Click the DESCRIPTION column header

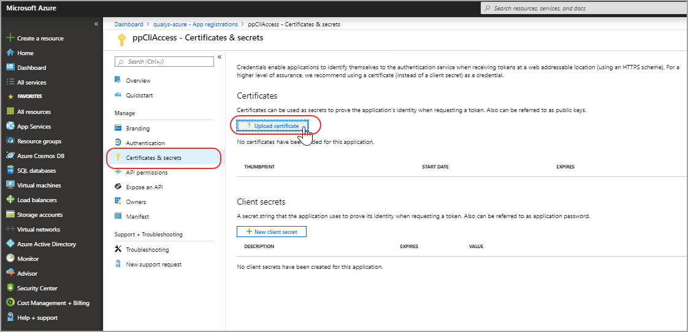[x=259, y=246]
